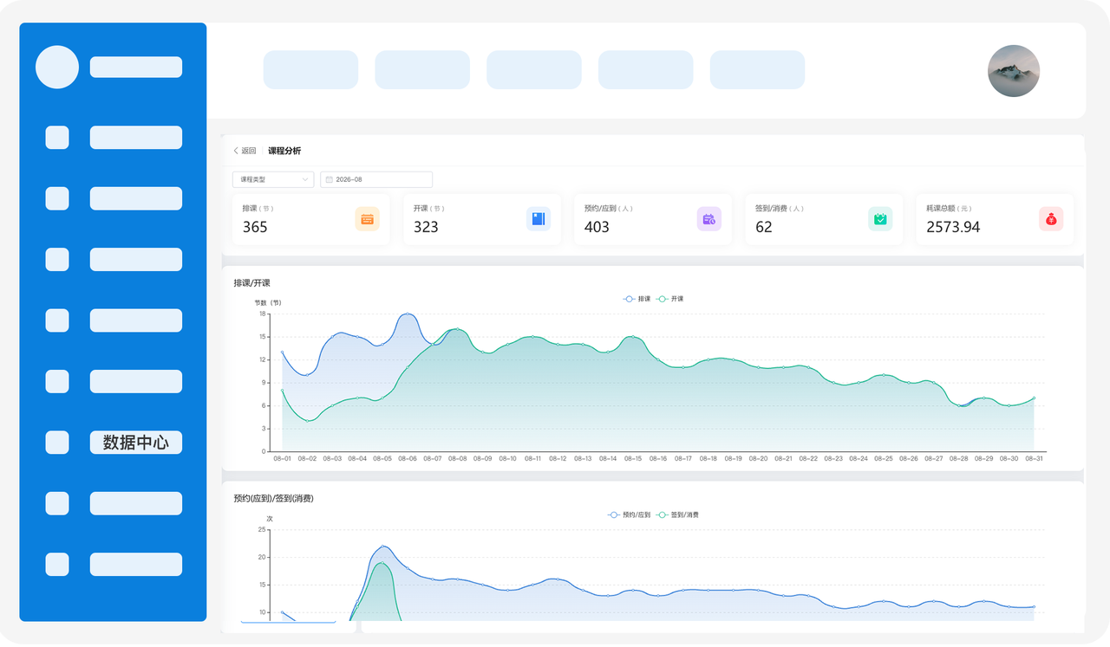Image resolution: width=1110 pixels, height=647 pixels.
Task: Toggle the 预约/应到 series in the legend
Action: (630, 514)
